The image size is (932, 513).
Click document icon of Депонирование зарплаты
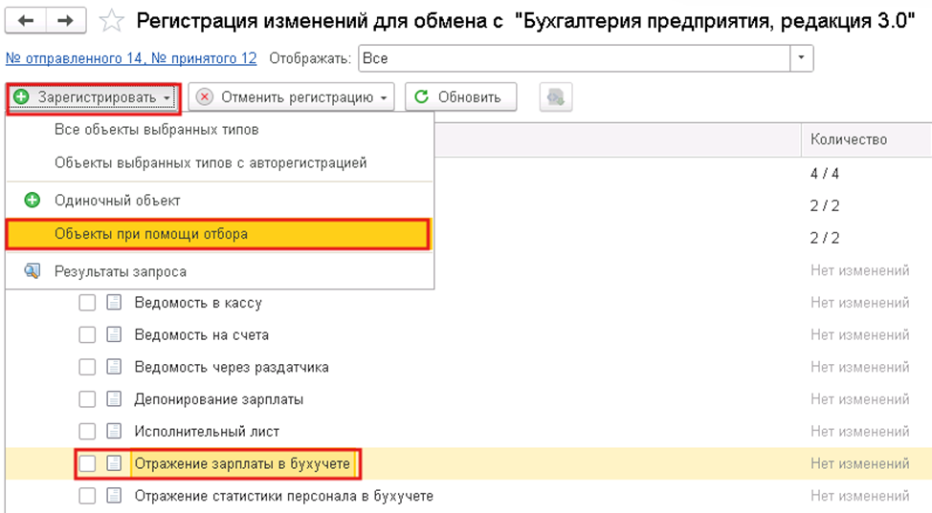(114, 399)
